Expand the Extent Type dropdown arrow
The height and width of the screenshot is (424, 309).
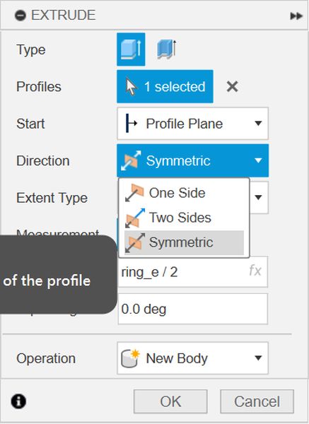click(x=258, y=197)
